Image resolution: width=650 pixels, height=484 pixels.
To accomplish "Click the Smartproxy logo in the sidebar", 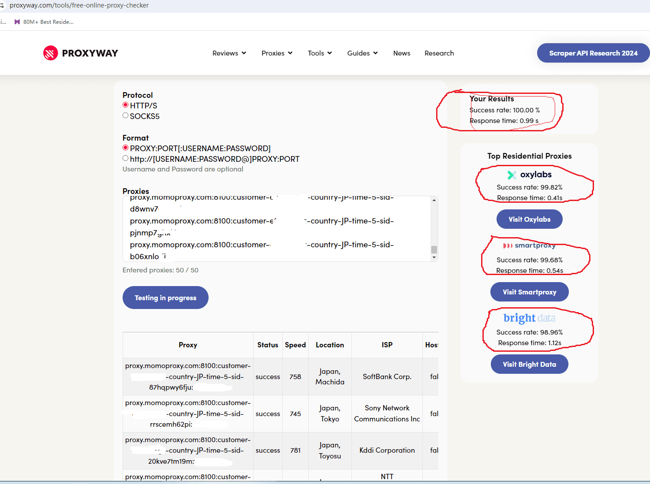I will pos(529,246).
